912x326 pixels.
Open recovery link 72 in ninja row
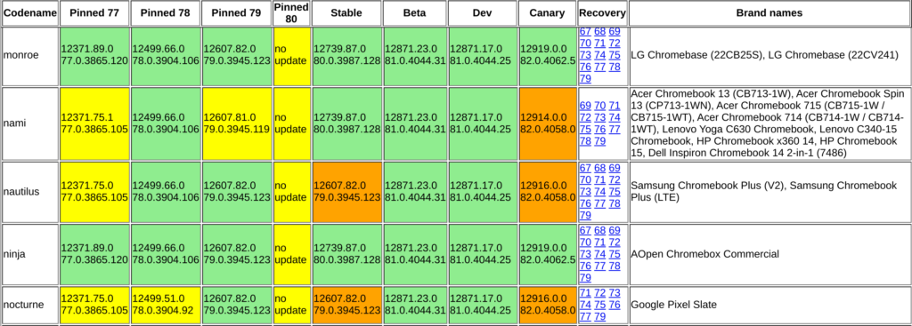[615, 243]
